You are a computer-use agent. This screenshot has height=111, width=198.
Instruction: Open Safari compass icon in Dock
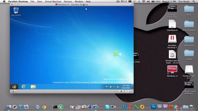pos(38,107)
